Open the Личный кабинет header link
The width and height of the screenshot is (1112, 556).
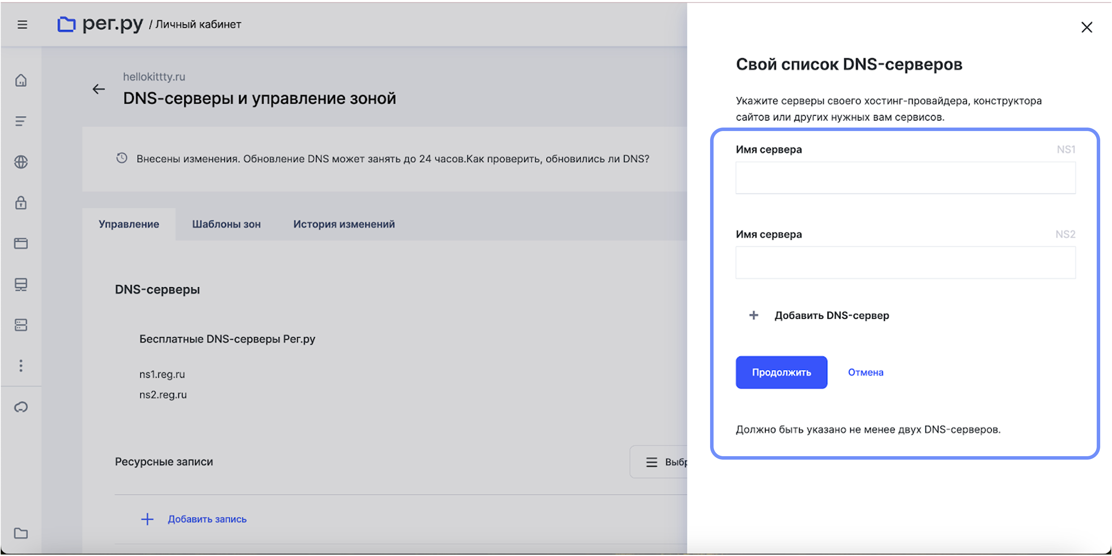point(198,25)
